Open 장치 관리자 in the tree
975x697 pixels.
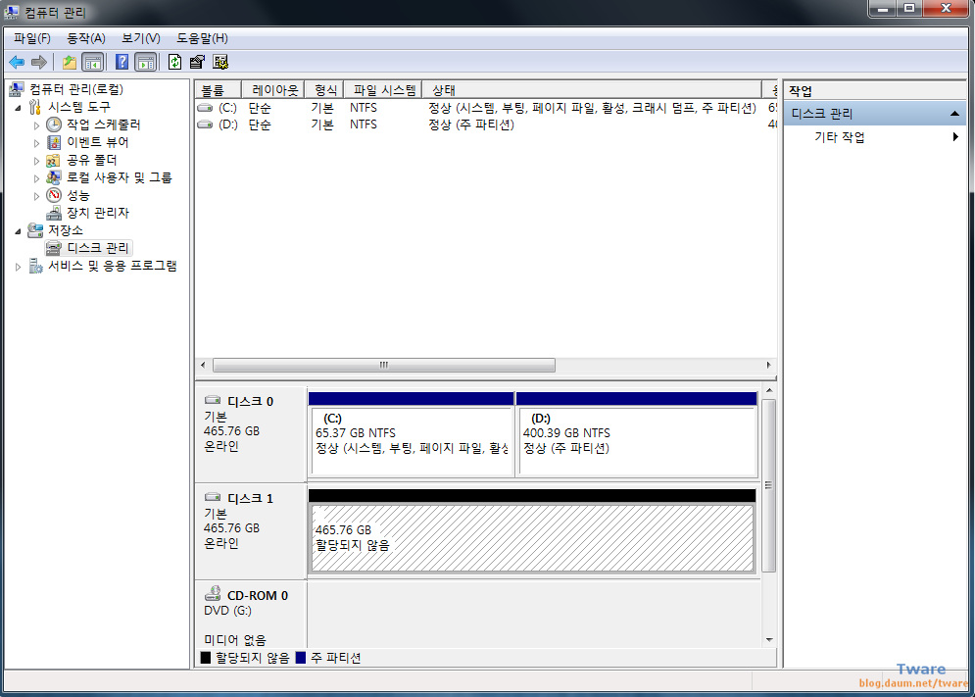coord(98,213)
